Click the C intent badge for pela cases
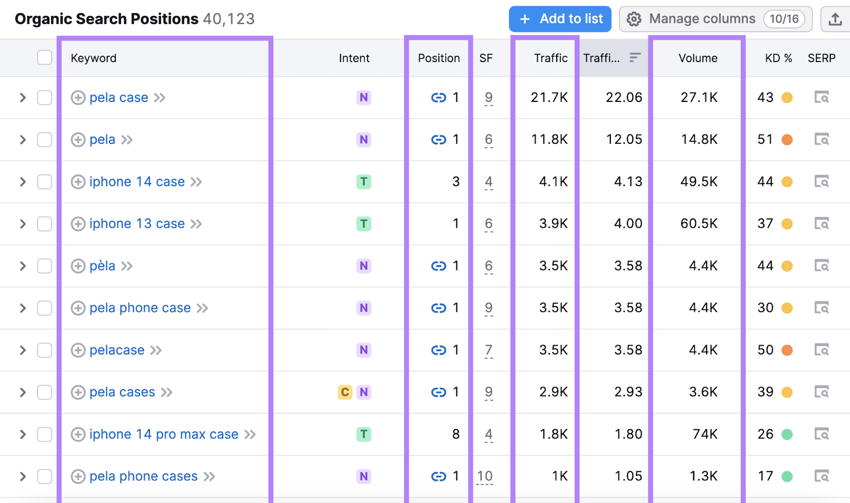Image resolution: width=850 pixels, height=503 pixels. tap(345, 392)
